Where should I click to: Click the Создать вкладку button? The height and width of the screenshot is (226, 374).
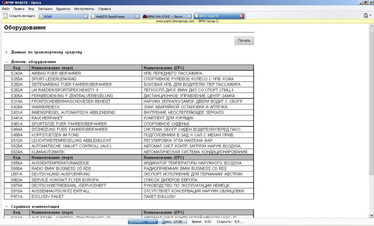coord(19,16)
